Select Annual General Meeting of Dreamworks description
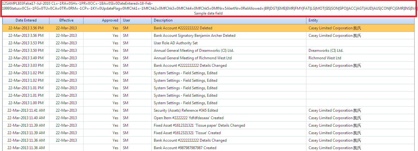Image resolution: width=418 pixels, height=151 pixels. (x=194, y=51)
